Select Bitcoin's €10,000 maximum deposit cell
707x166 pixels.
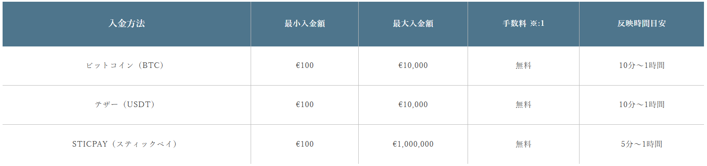[x=413, y=65]
